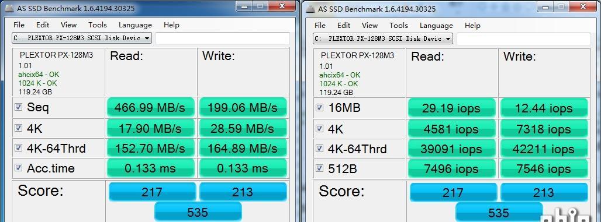
Task: Click the 199.06 MB/s Seq write result
Action: 243,107
